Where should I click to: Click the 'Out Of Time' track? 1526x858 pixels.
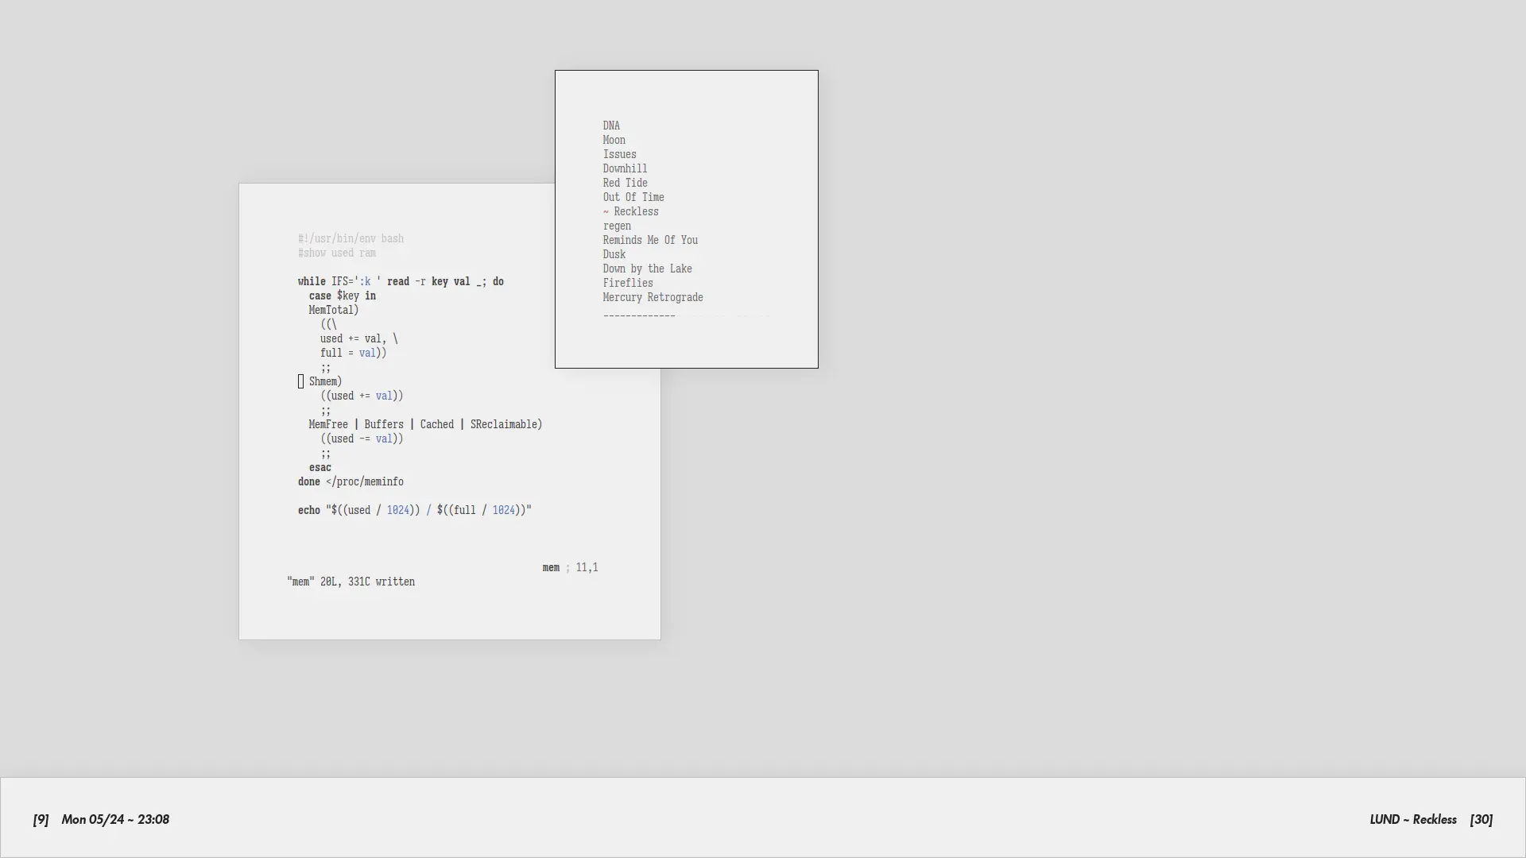coord(633,197)
